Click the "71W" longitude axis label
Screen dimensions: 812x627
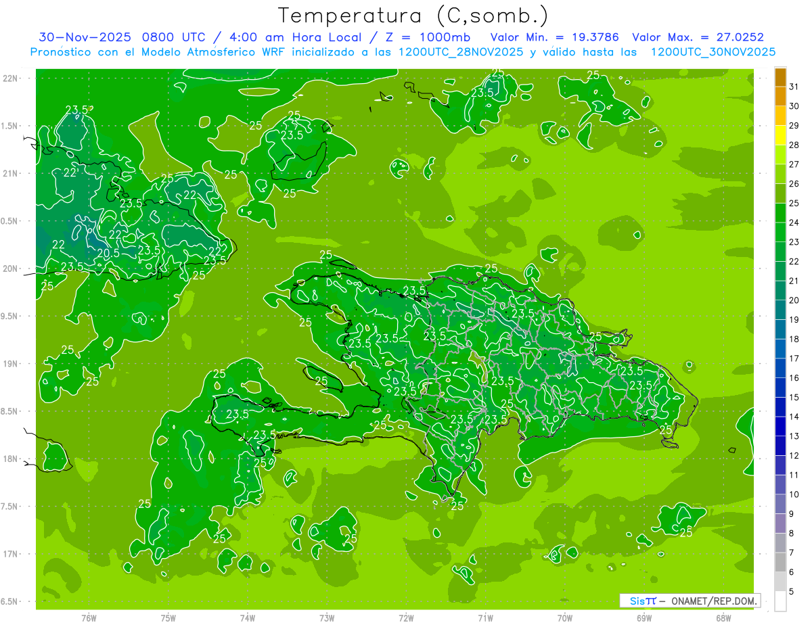point(485,618)
